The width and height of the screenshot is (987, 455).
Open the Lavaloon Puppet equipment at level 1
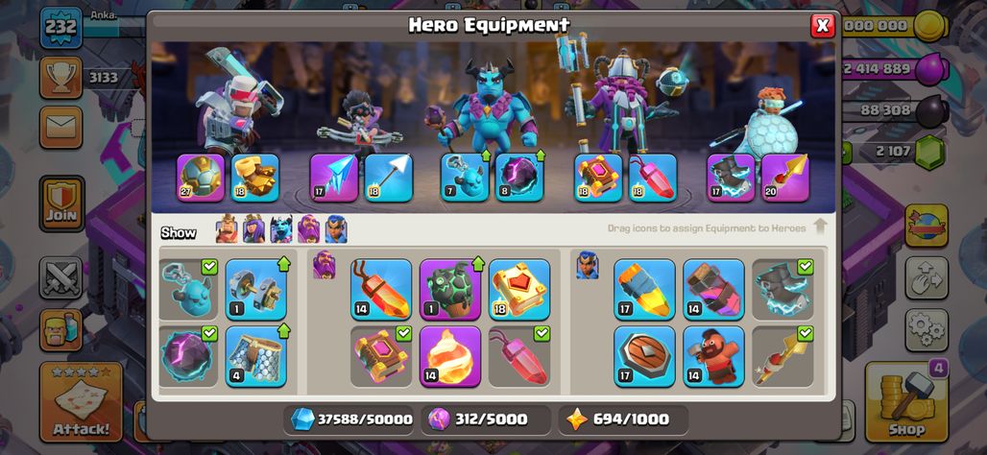450,289
